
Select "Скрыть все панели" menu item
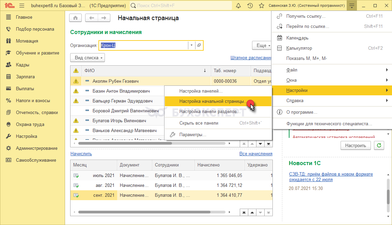[199, 123]
